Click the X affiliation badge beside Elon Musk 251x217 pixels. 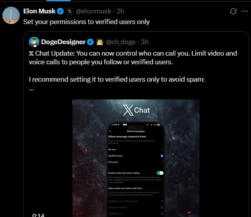click(x=70, y=11)
